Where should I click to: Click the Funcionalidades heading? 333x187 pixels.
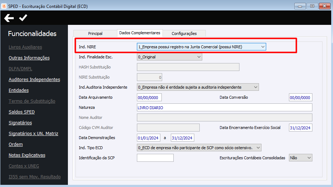[32, 34]
